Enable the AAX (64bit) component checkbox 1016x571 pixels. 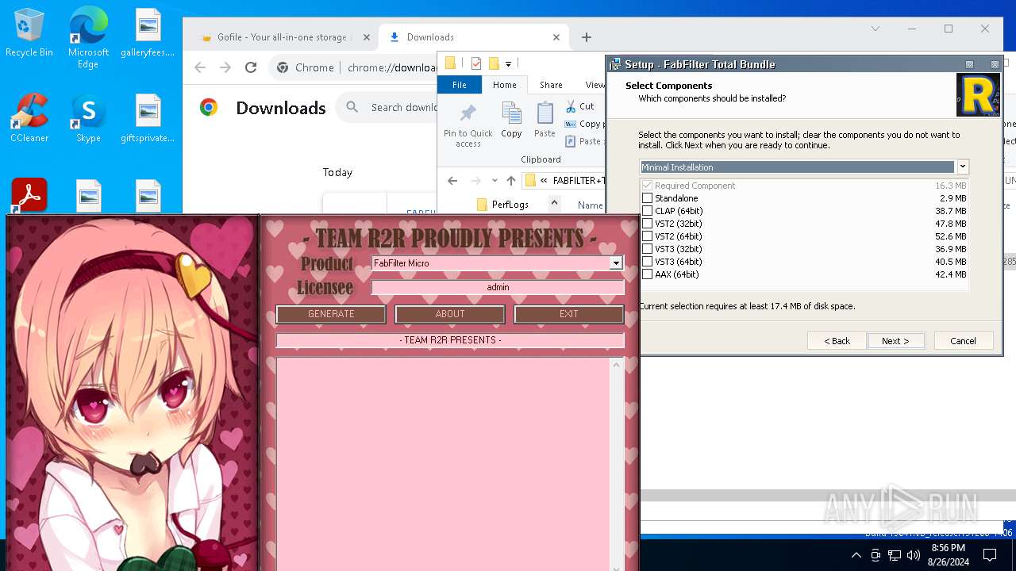click(648, 274)
